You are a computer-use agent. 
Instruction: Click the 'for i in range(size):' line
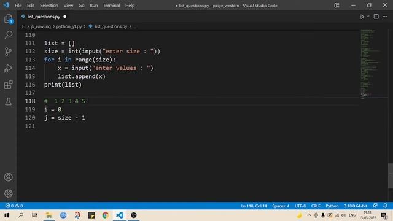coord(80,60)
